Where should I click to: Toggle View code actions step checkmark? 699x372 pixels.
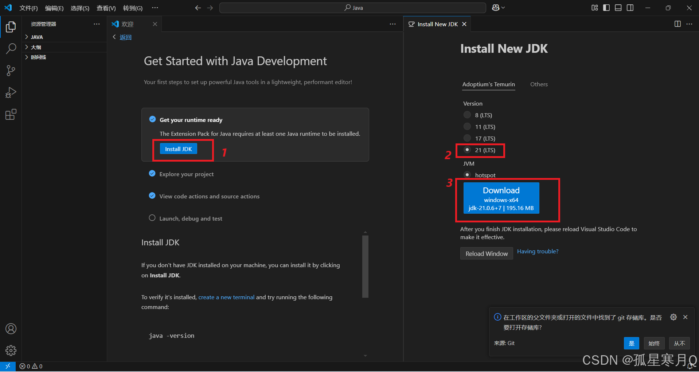[x=152, y=196]
